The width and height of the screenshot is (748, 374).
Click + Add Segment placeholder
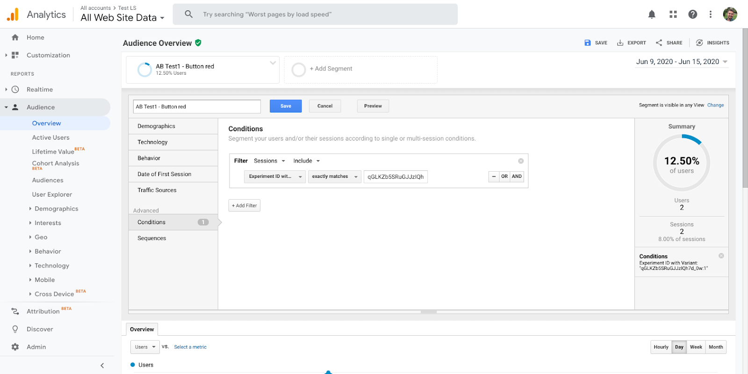[x=361, y=70]
